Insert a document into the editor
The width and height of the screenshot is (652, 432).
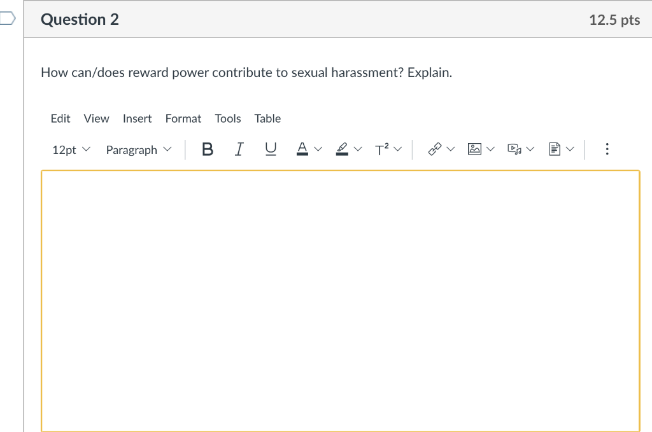pos(555,149)
